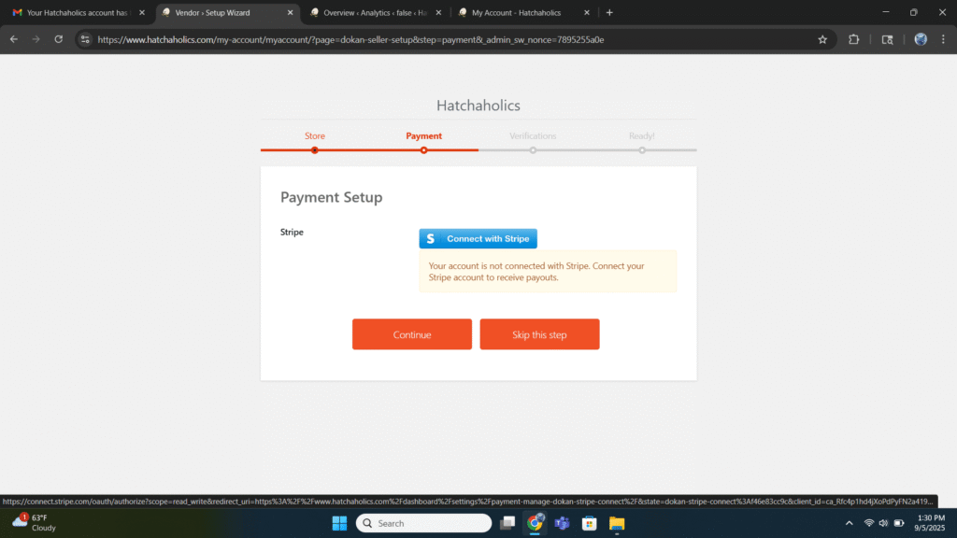Close the Gmail Hatchaholics account tab
This screenshot has width=957, height=538.
[x=142, y=12]
